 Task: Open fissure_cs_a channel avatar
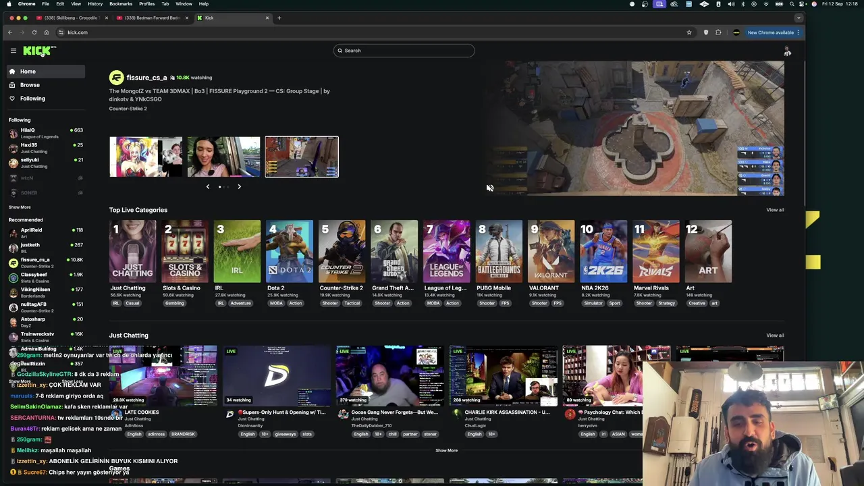117,78
